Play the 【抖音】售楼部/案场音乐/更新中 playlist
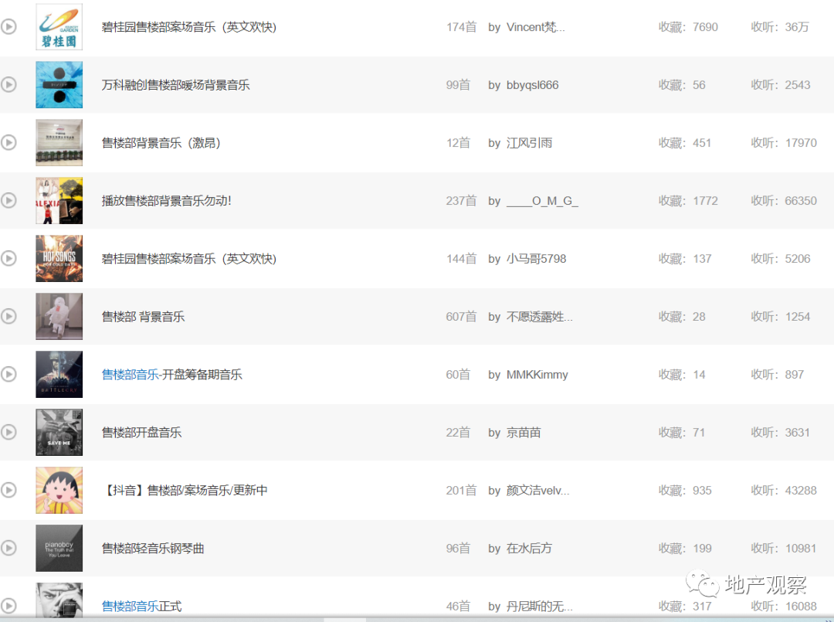 [8, 490]
